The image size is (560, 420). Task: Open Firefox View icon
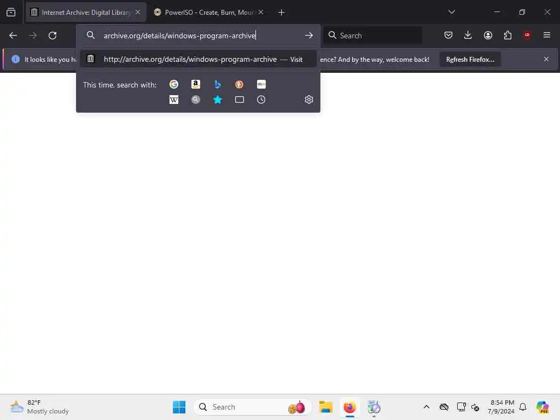[11, 12]
